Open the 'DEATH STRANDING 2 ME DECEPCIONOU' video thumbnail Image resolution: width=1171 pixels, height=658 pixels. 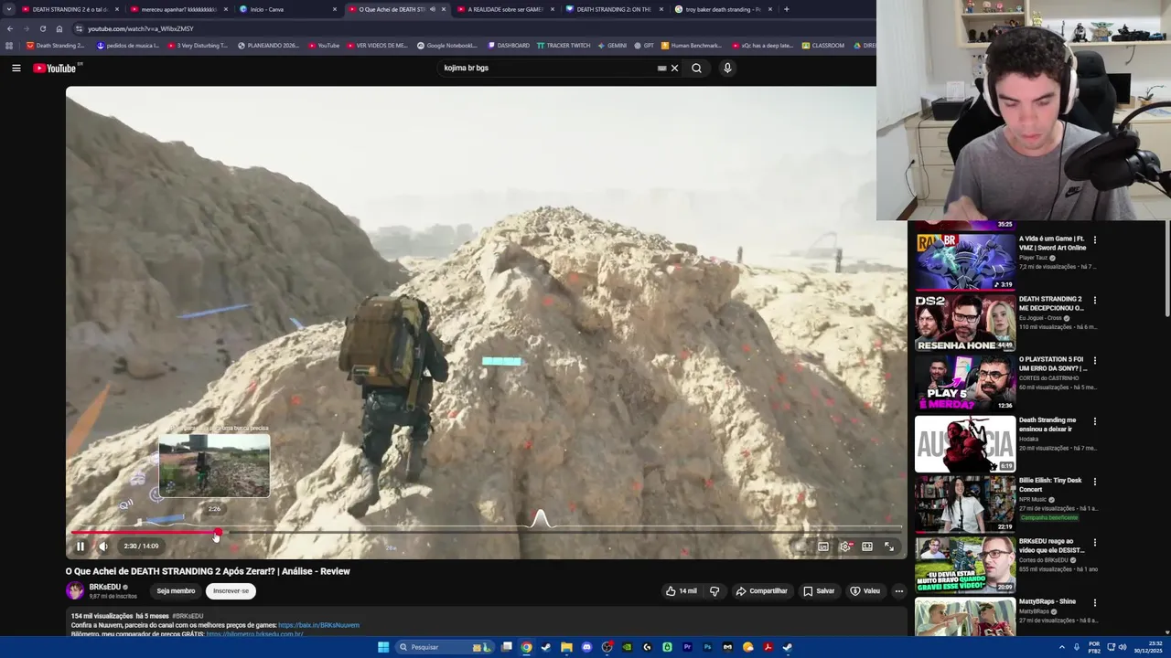click(x=965, y=322)
